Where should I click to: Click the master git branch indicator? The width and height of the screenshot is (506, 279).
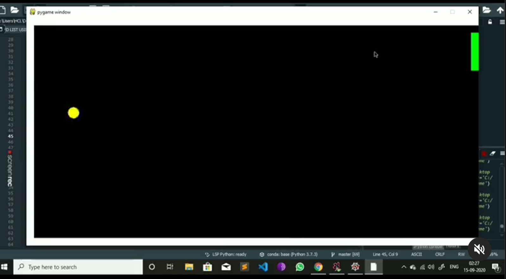(345, 254)
